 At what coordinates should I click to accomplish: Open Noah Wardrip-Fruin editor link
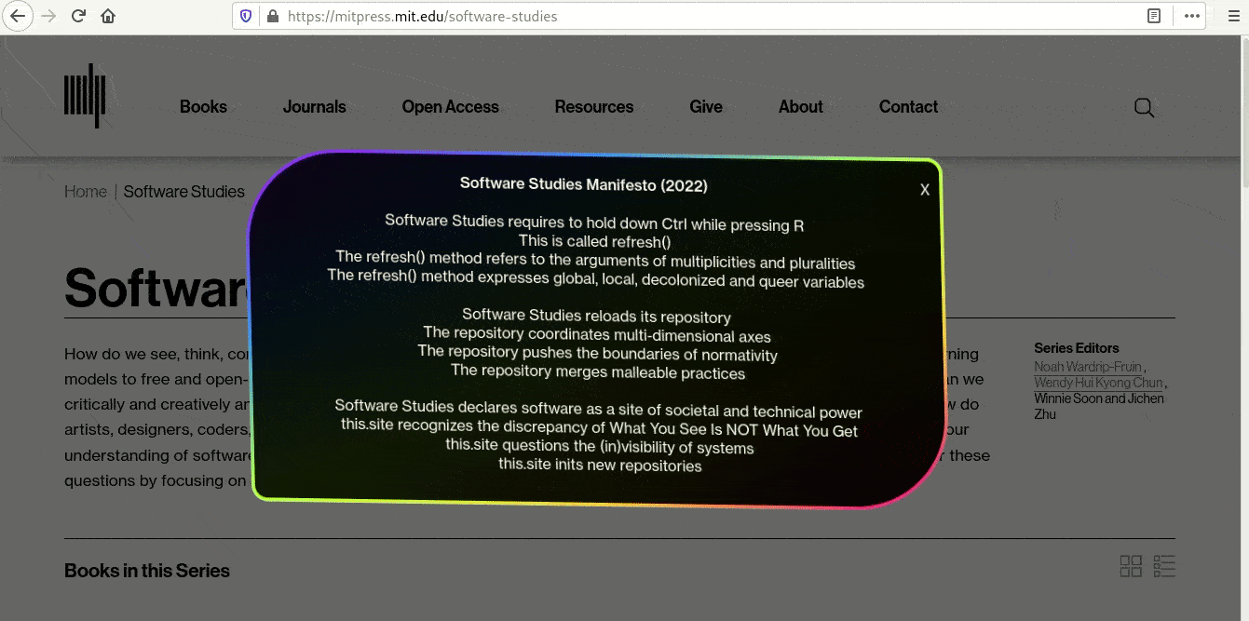click(1088, 366)
